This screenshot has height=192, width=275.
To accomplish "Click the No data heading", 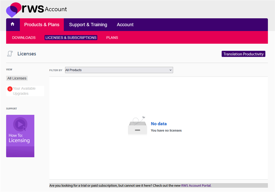I will coord(159,124).
